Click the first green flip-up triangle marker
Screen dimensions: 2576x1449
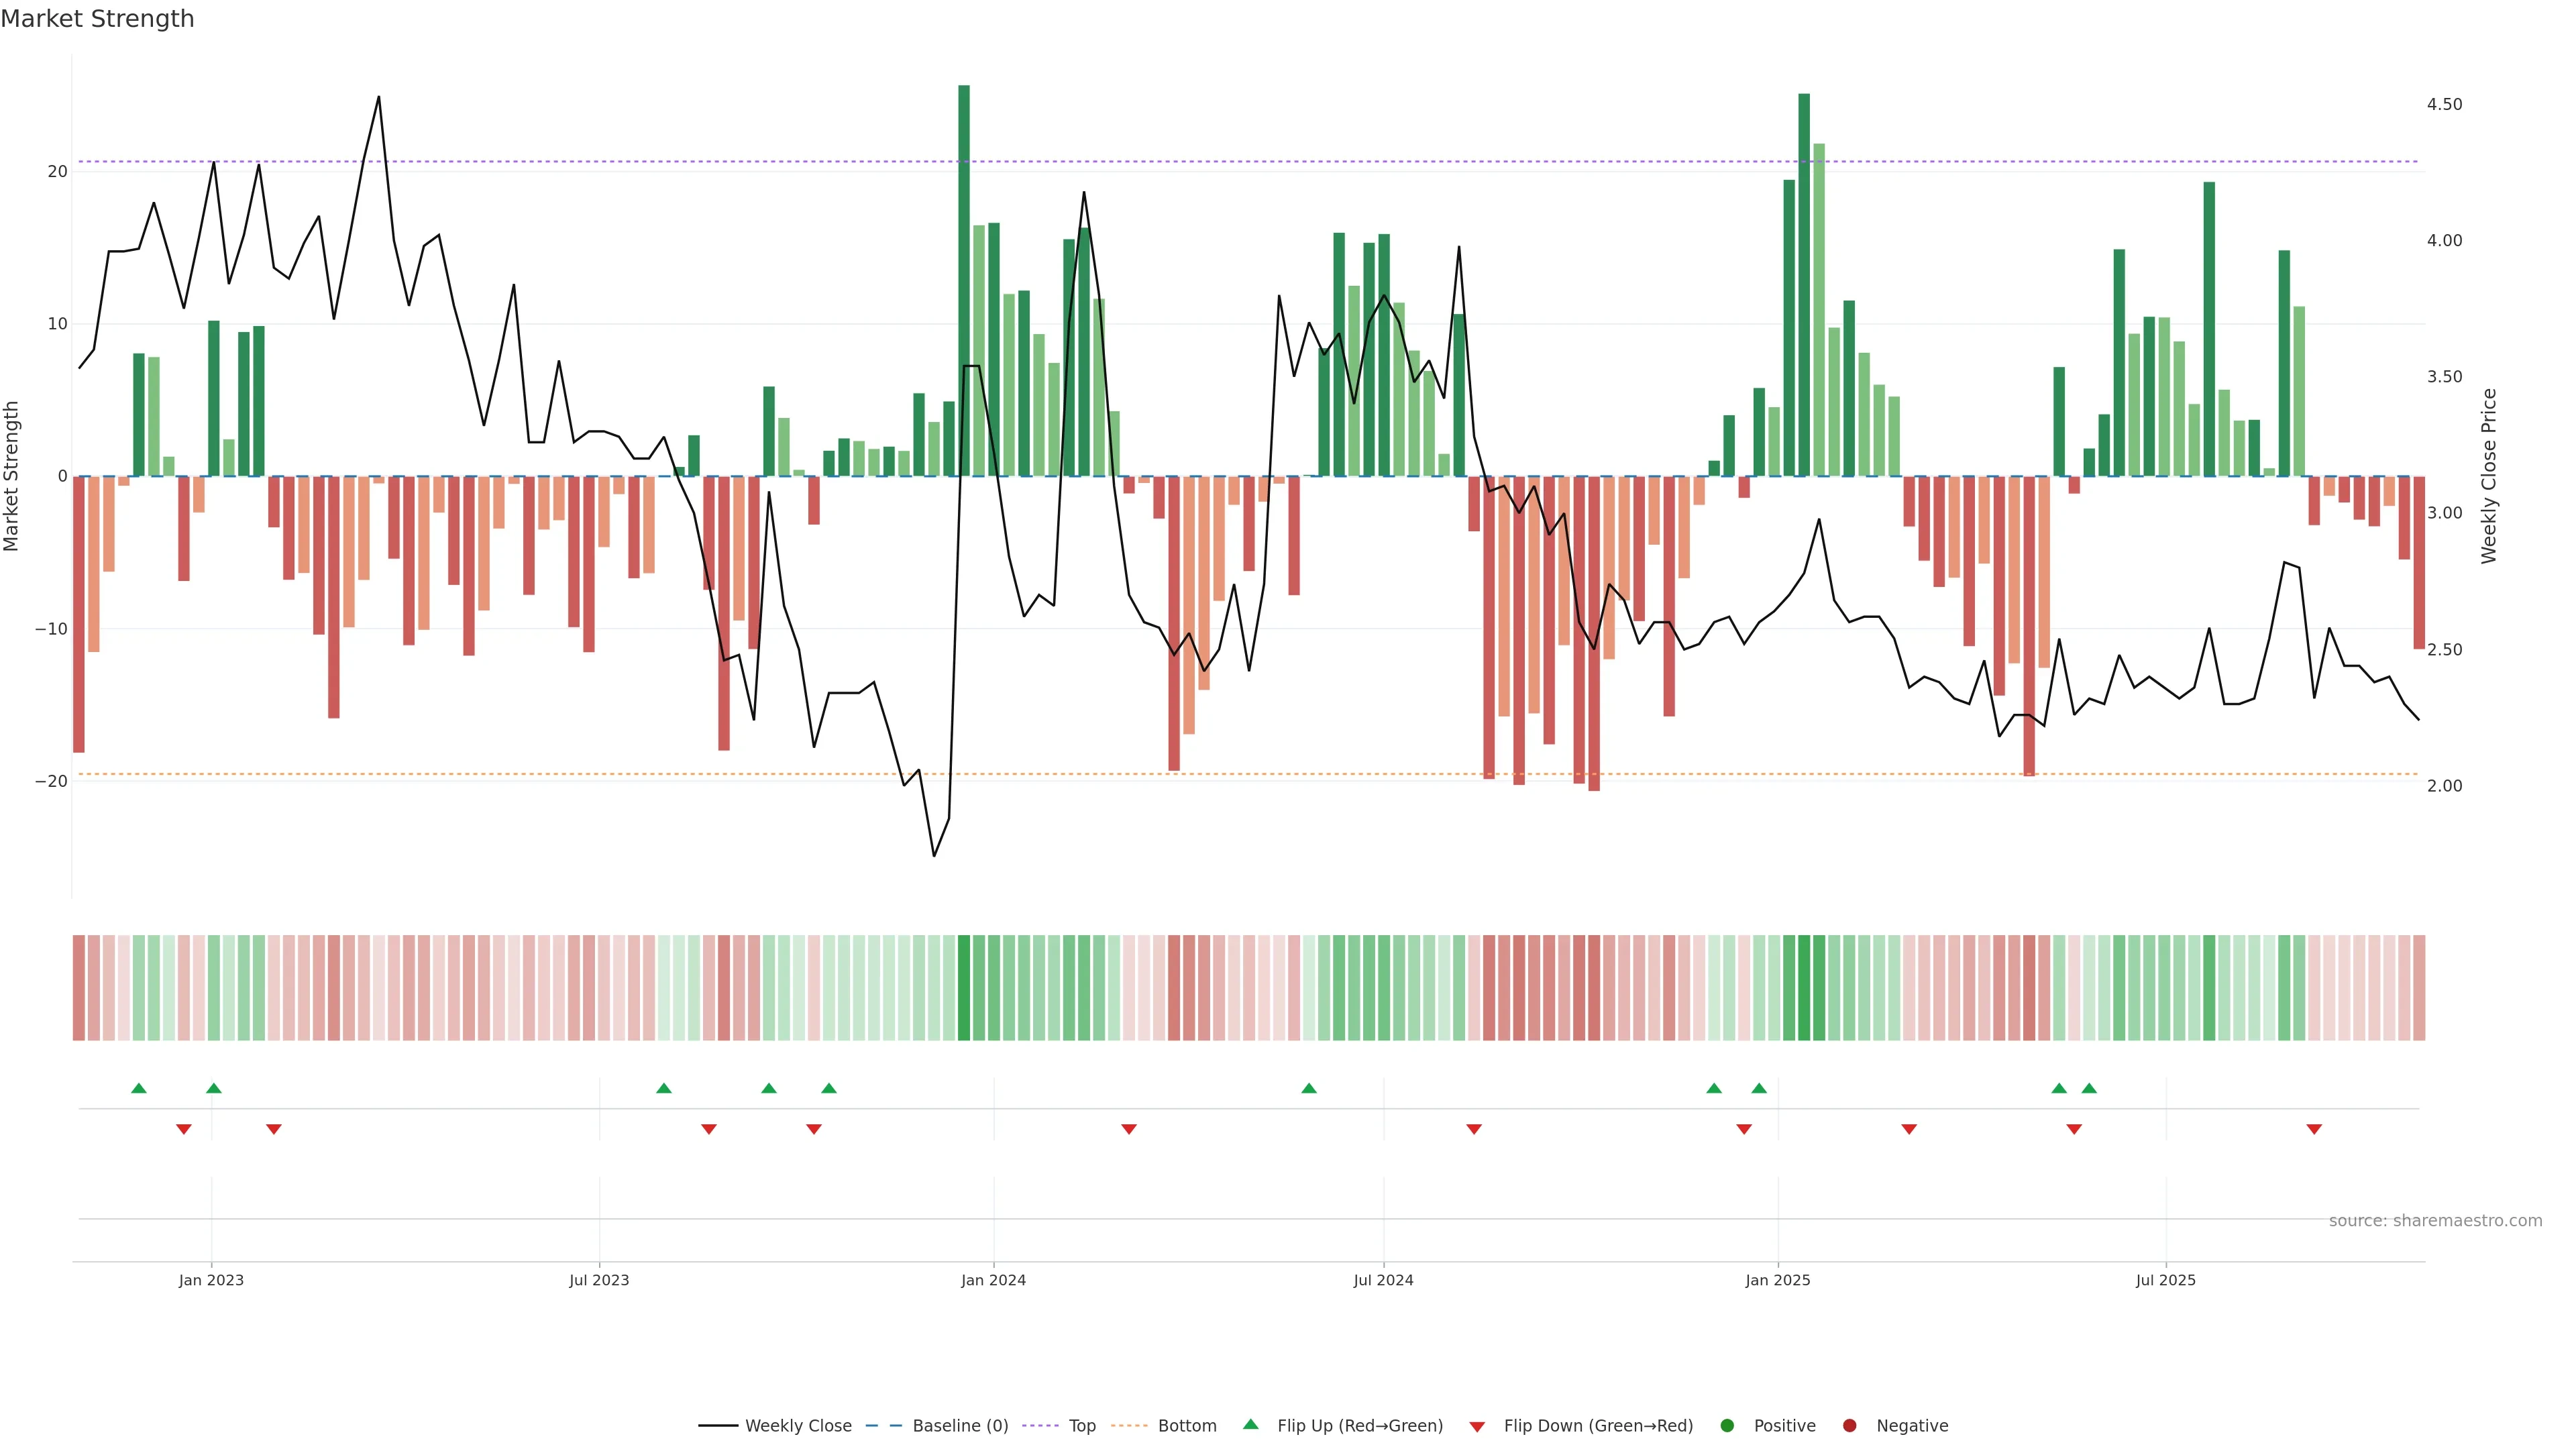[x=139, y=1088]
